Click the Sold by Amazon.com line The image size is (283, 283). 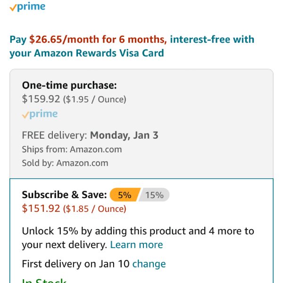pos(65,163)
